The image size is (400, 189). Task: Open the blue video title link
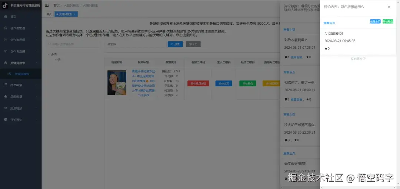[143, 83]
